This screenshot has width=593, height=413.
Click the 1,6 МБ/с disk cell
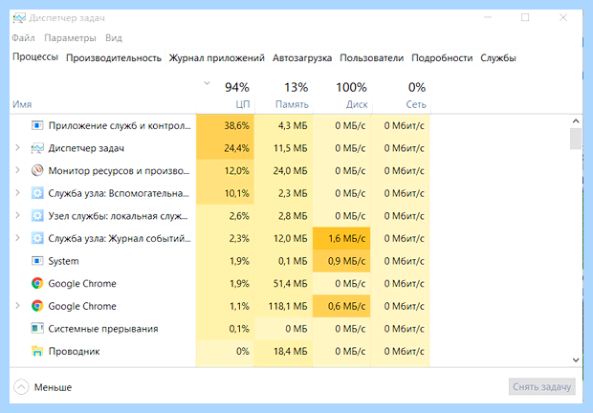coord(341,238)
